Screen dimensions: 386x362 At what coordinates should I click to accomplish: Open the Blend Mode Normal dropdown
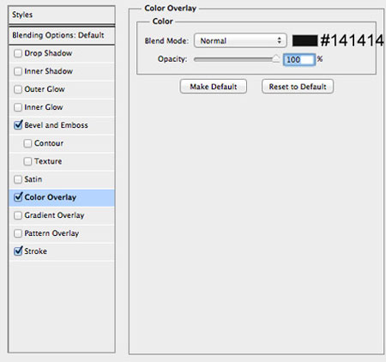[x=240, y=40]
